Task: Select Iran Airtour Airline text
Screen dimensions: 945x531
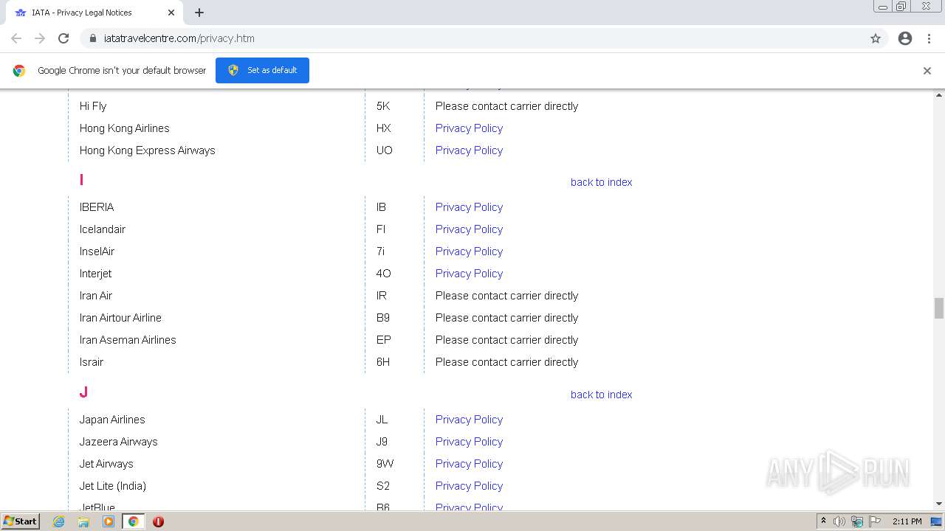Action: click(x=120, y=318)
